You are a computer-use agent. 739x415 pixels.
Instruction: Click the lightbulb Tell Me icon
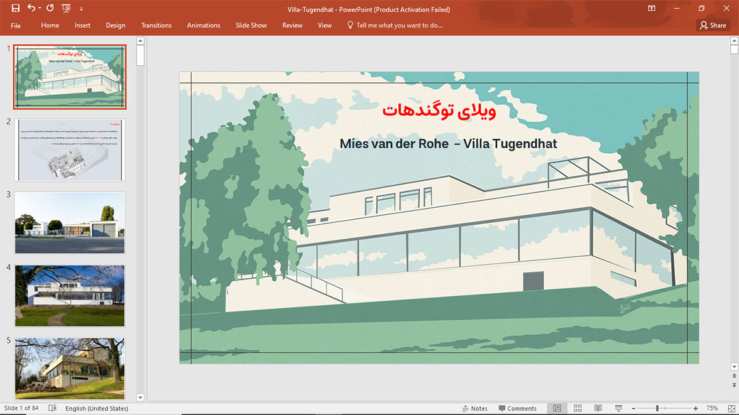tap(349, 25)
